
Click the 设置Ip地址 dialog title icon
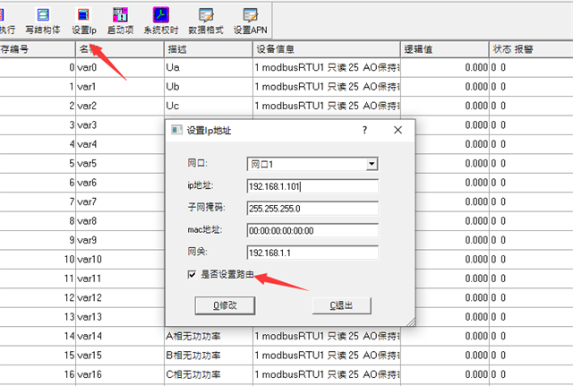click(x=177, y=130)
